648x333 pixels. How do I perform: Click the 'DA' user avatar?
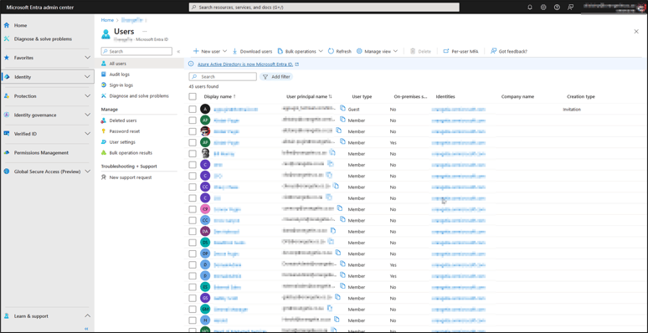205,232
